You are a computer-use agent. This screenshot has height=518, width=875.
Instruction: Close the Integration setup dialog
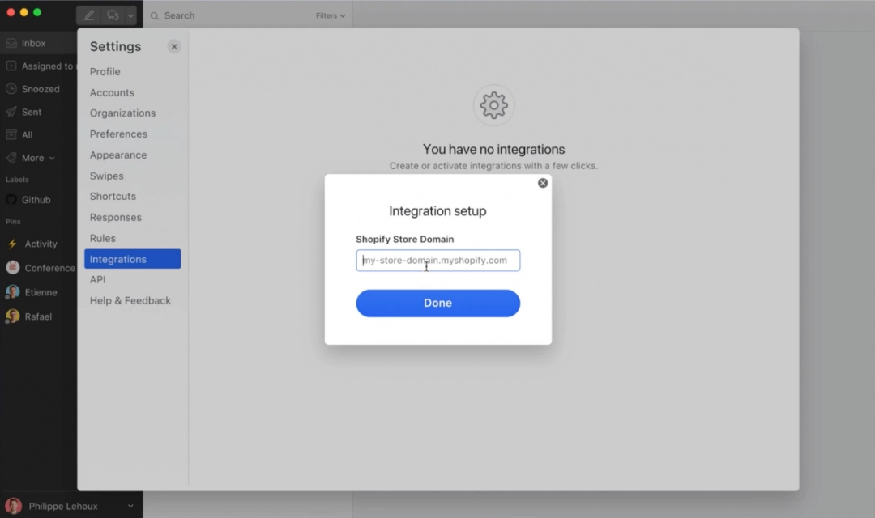pyautogui.click(x=543, y=183)
